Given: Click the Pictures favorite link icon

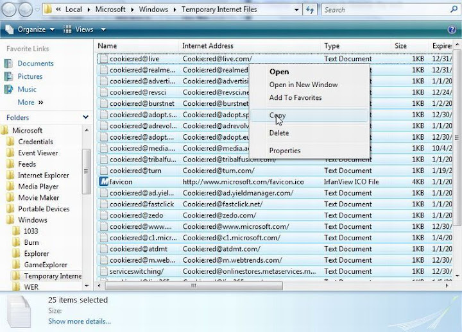Looking at the screenshot, I should pyautogui.click(x=8, y=76).
